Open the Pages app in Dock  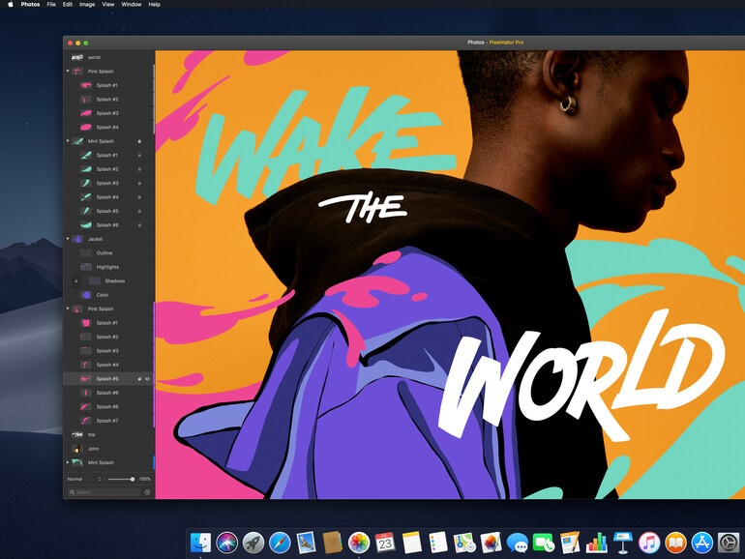[570, 543]
